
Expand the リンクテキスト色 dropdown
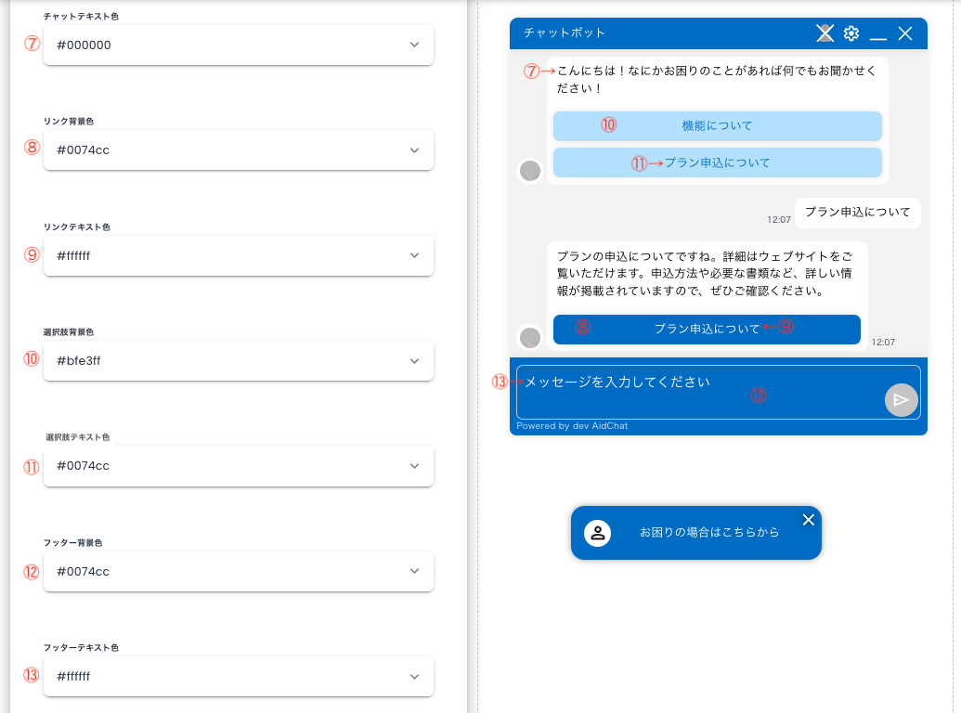pyautogui.click(x=238, y=255)
